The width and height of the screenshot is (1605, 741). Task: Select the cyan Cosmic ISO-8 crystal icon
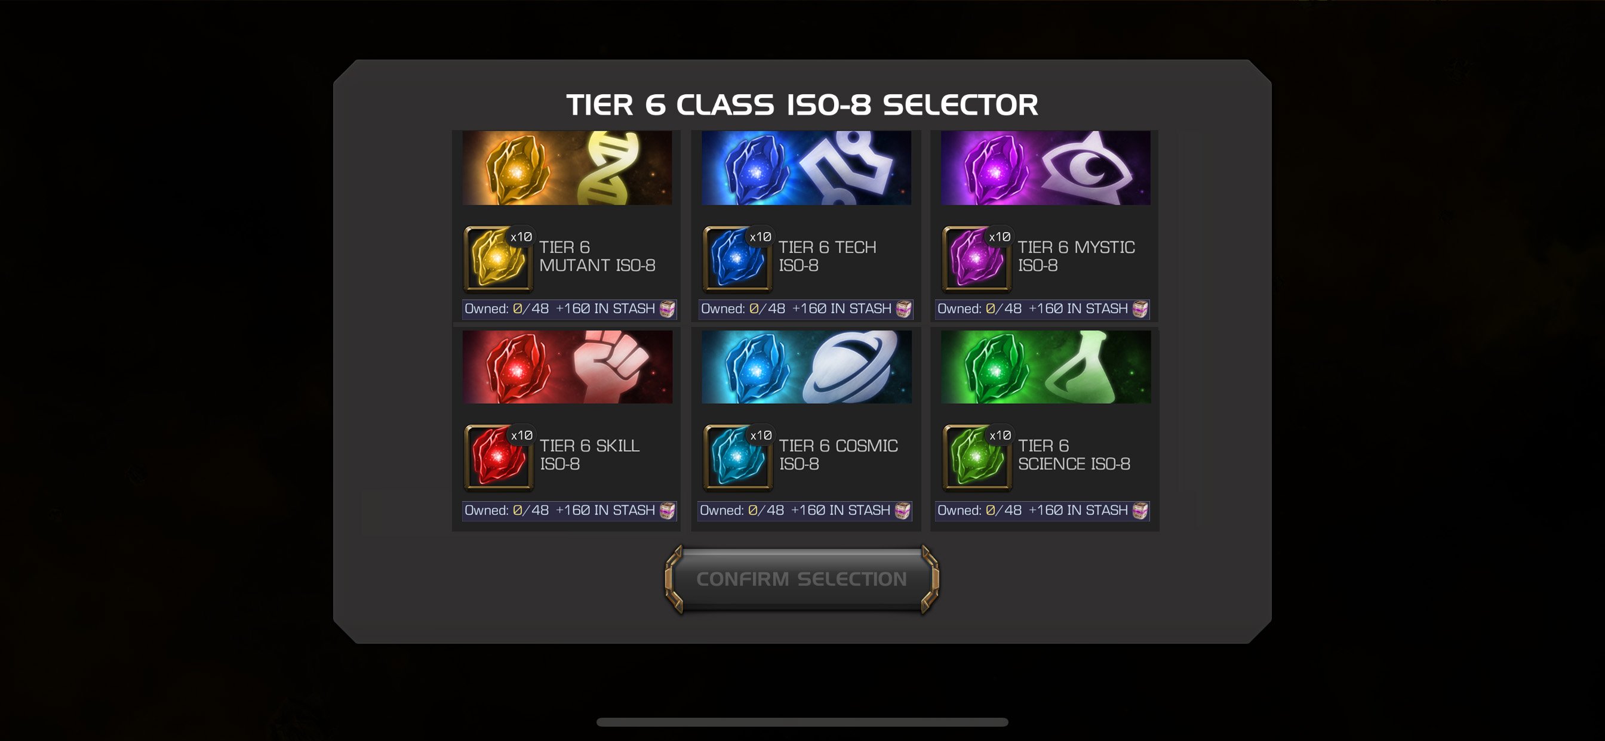(737, 457)
